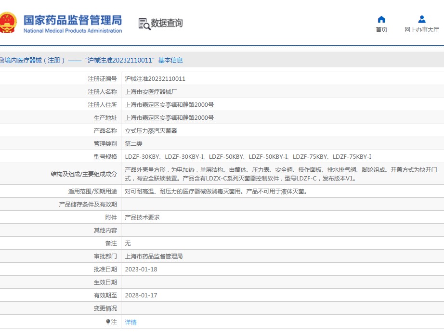This screenshot has width=444, height=333.
Task: Click the 网上办事大厅 label
Action: pyautogui.click(x=422, y=30)
